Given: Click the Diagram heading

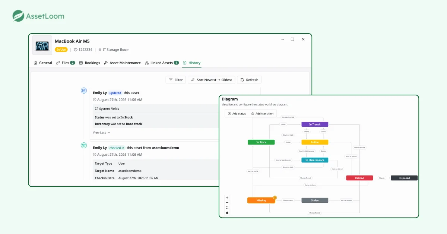Looking at the screenshot, I should coord(230,99).
